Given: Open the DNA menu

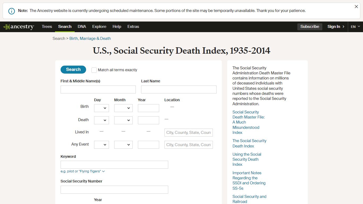Looking at the screenshot, I should [x=82, y=27].
